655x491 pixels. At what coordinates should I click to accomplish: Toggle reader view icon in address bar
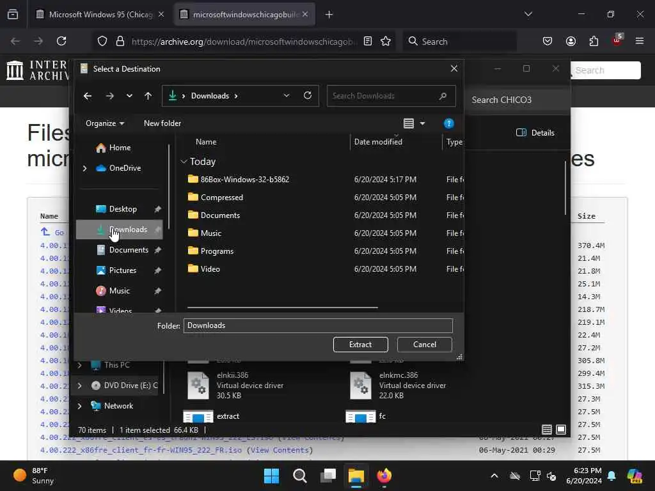tap(368, 41)
